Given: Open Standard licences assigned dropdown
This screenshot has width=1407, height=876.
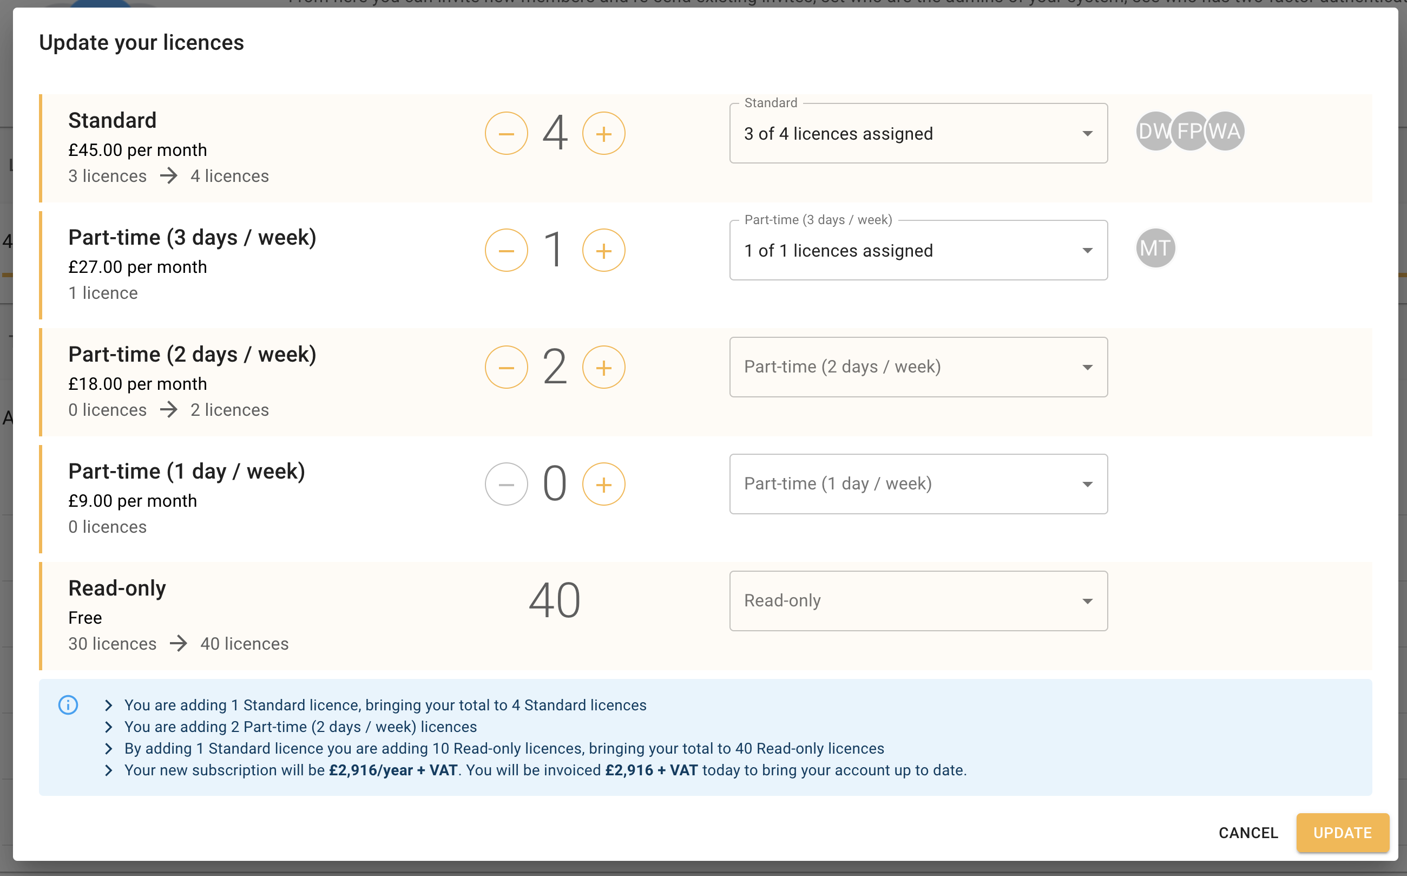Looking at the screenshot, I should click(x=918, y=134).
